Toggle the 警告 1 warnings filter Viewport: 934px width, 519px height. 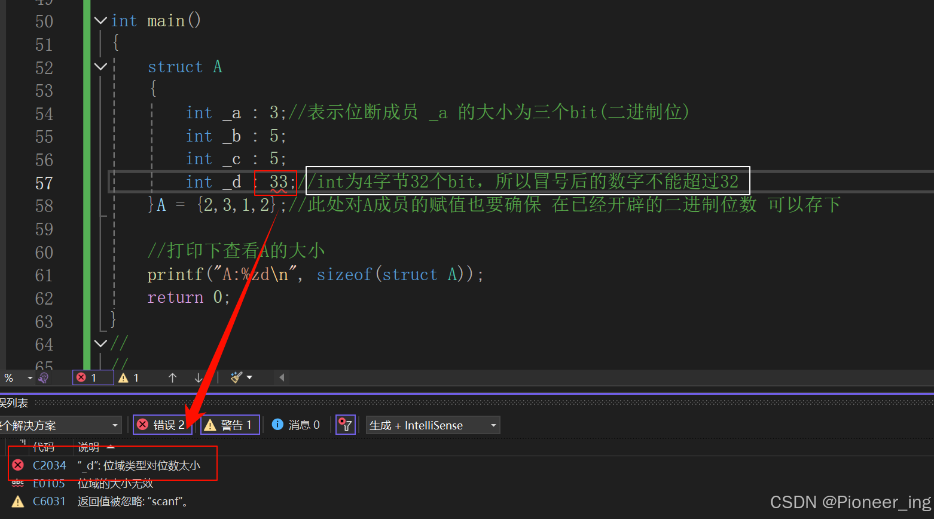click(230, 425)
